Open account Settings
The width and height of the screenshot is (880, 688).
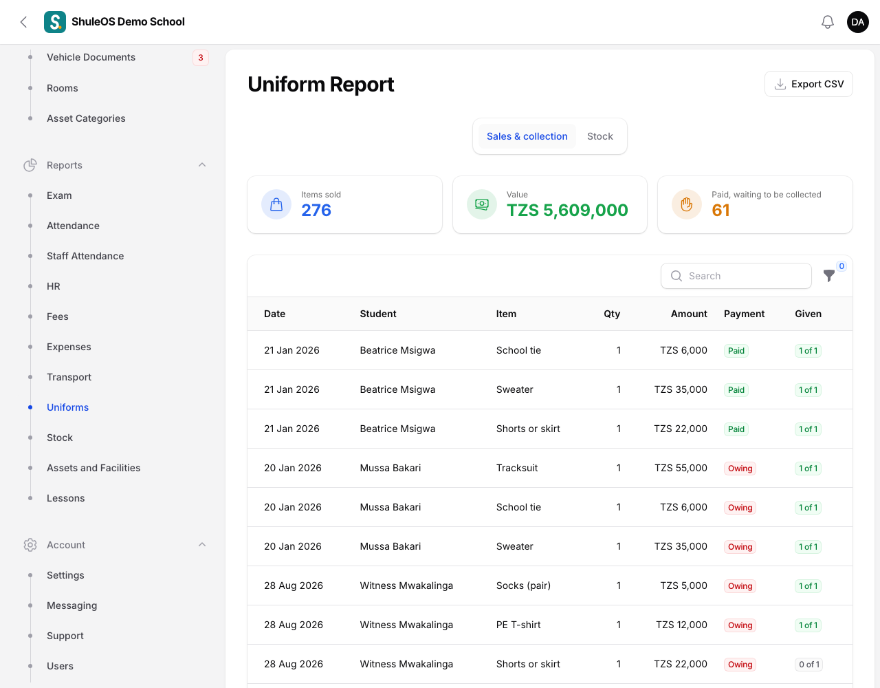[x=65, y=575]
